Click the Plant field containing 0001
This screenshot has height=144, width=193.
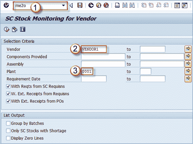(87, 71)
